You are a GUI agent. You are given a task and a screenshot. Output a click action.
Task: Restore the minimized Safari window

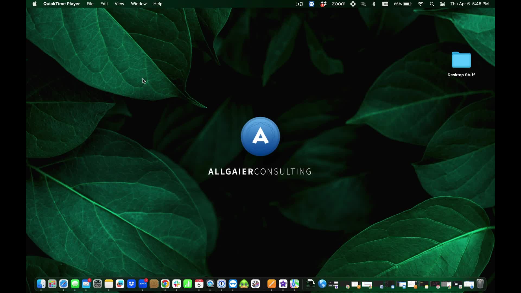469,284
